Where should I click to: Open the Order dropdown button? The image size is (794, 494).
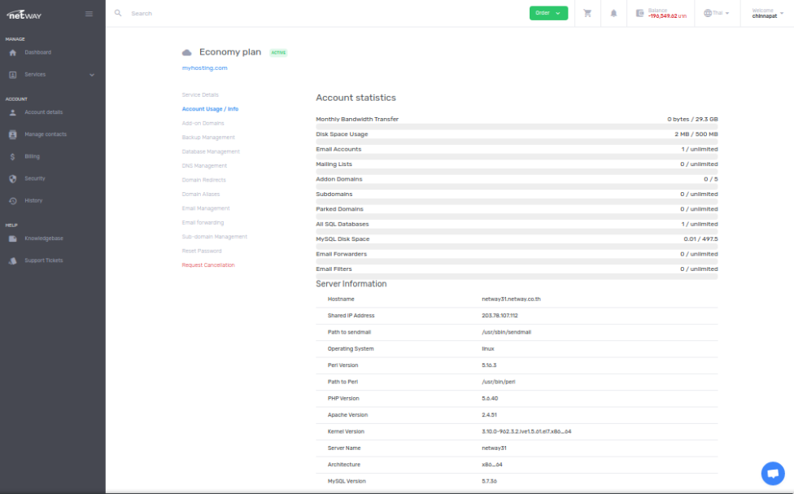click(548, 13)
